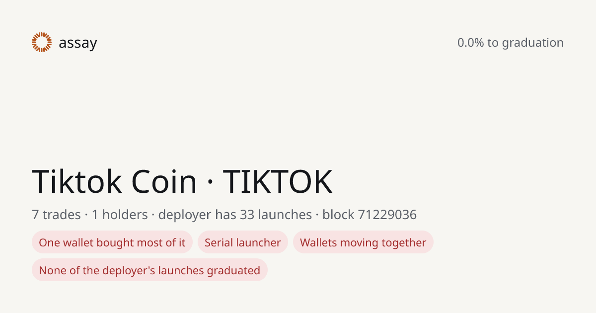Viewport: 596px width, 313px height.
Task: Select the 0.0% percentage figure
Action: pos(470,43)
